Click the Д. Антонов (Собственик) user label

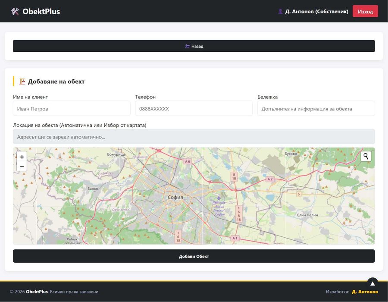coord(316,11)
